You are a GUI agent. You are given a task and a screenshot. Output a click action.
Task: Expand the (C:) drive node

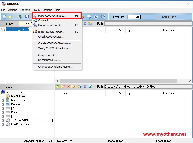[3, 109]
